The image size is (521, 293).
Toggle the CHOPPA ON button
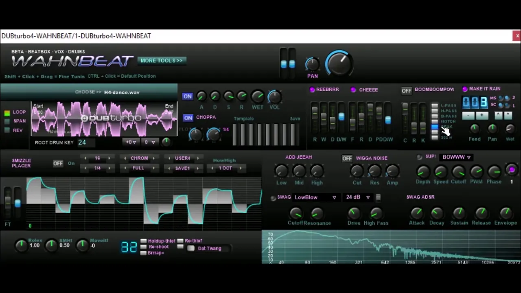click(188, 118)
